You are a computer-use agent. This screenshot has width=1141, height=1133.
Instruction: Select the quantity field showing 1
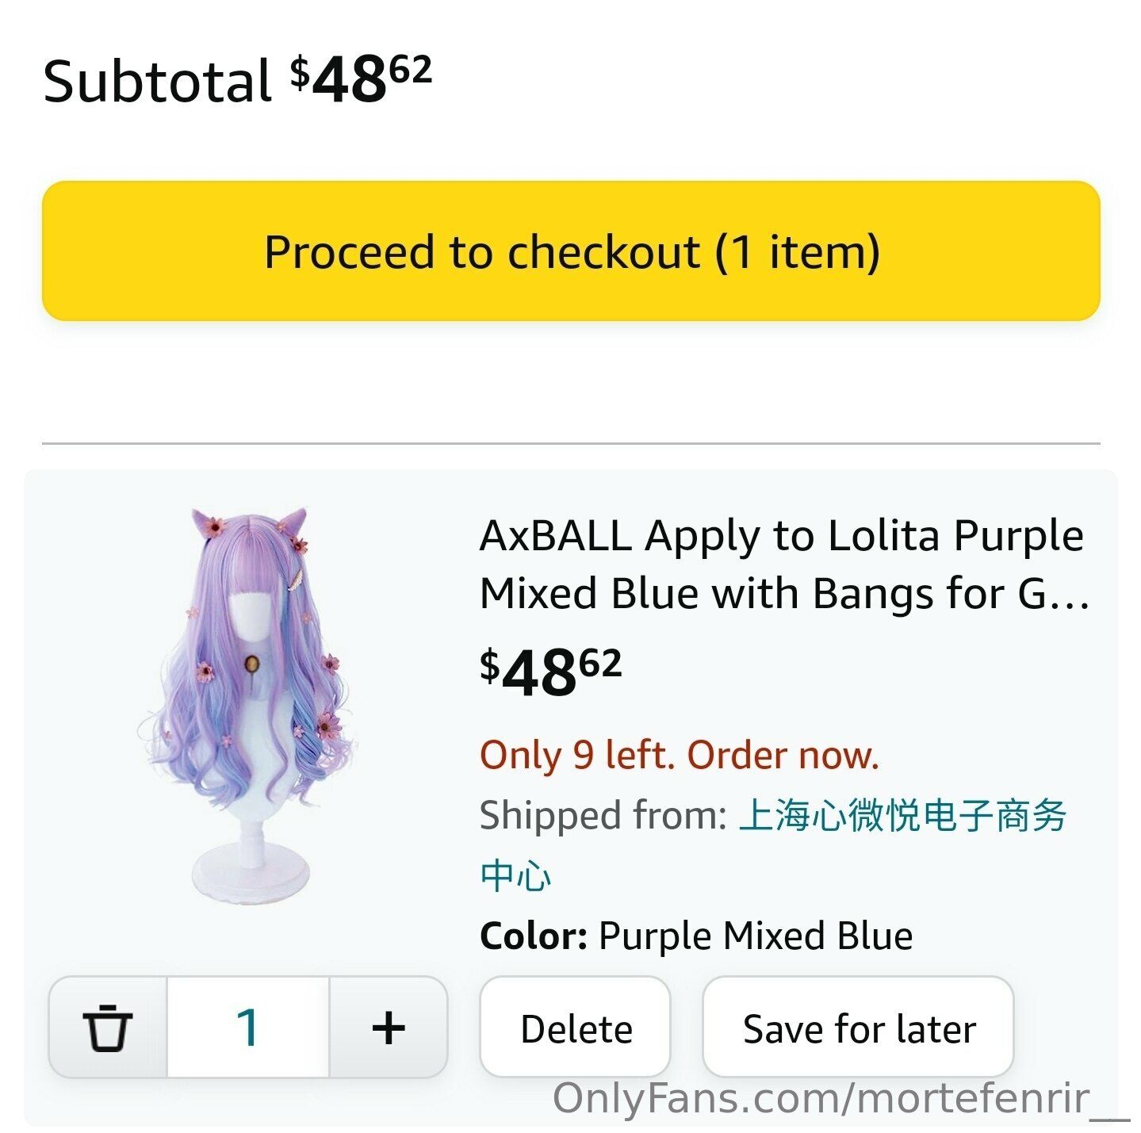click(x=248, y=1028)
